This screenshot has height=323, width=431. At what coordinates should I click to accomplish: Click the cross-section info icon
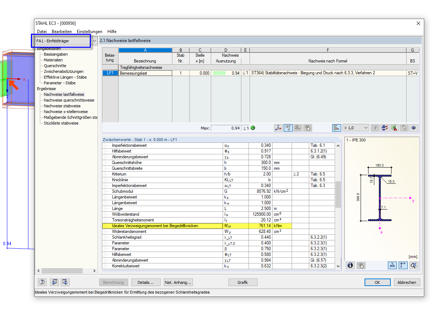pyautogui.click(x=350, y=265)
